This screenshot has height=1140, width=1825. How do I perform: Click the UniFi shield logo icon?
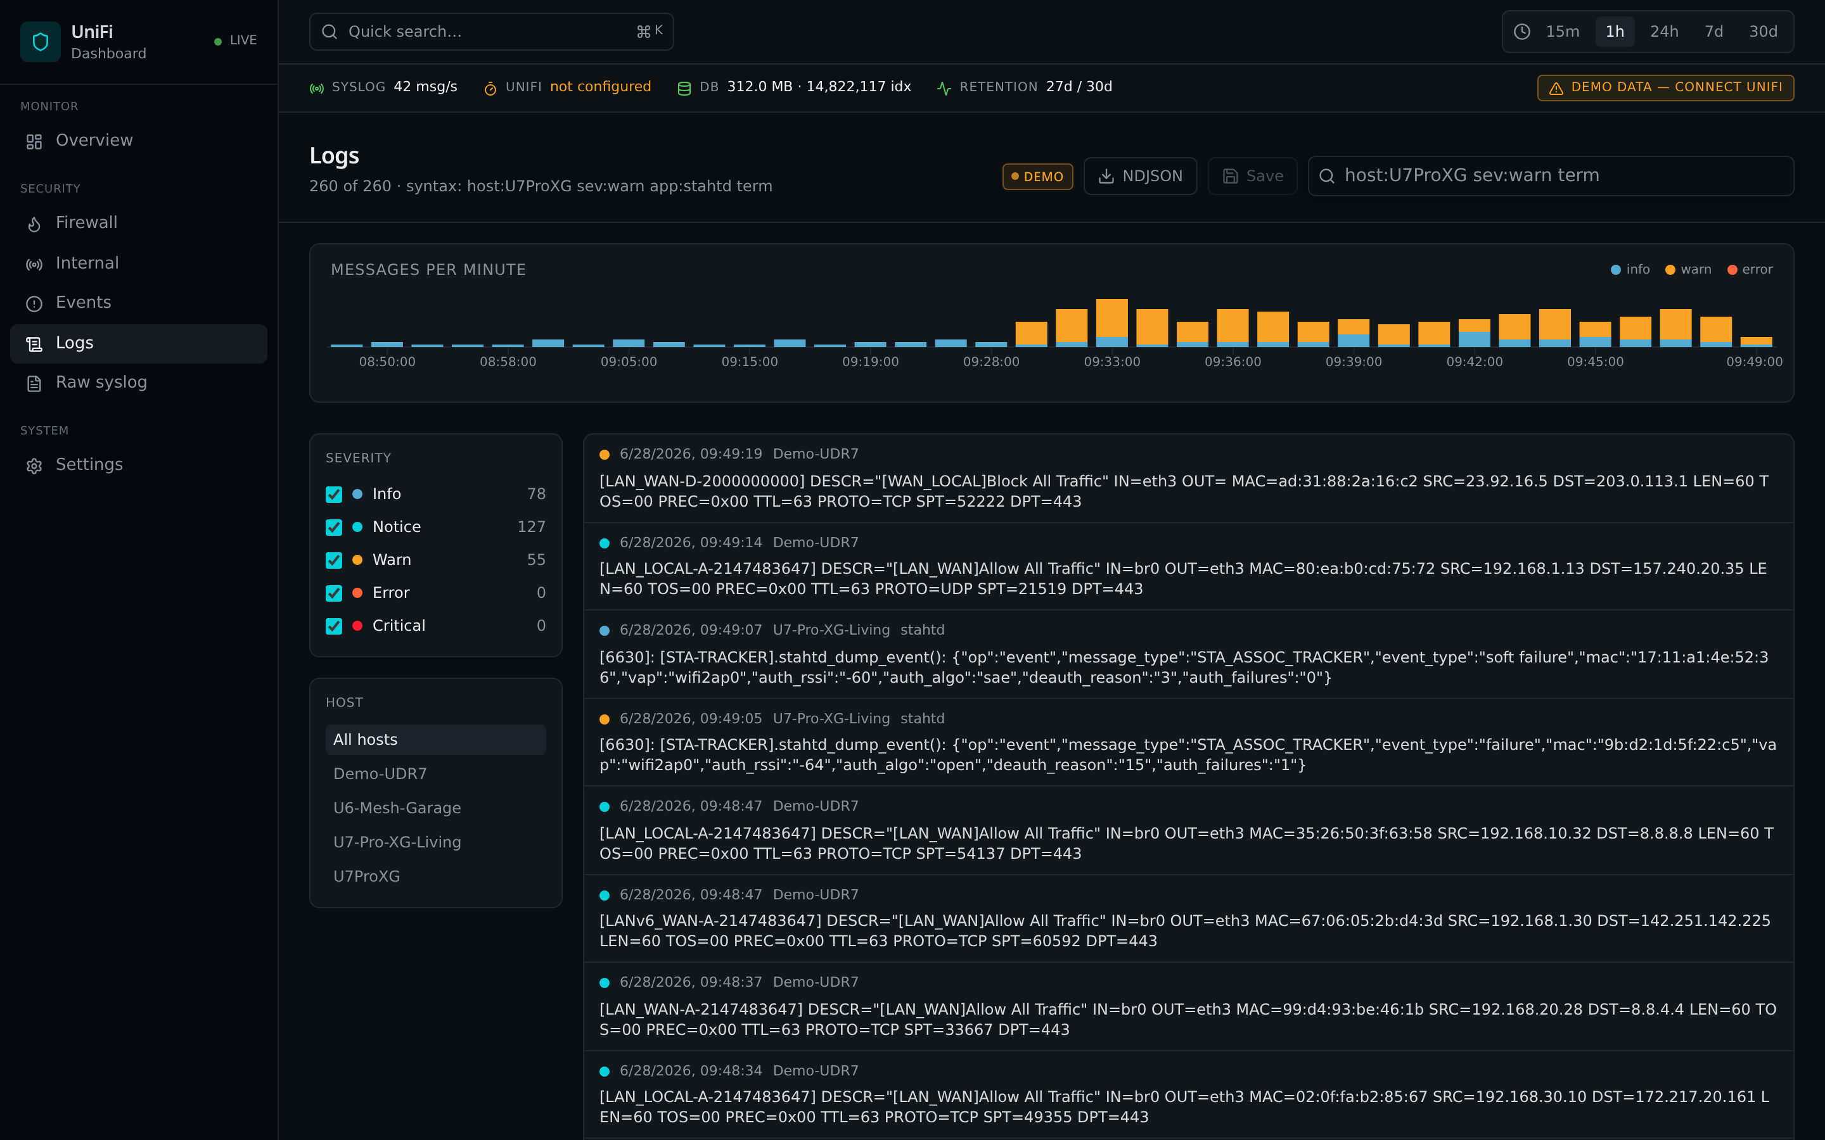pos(41,41)
